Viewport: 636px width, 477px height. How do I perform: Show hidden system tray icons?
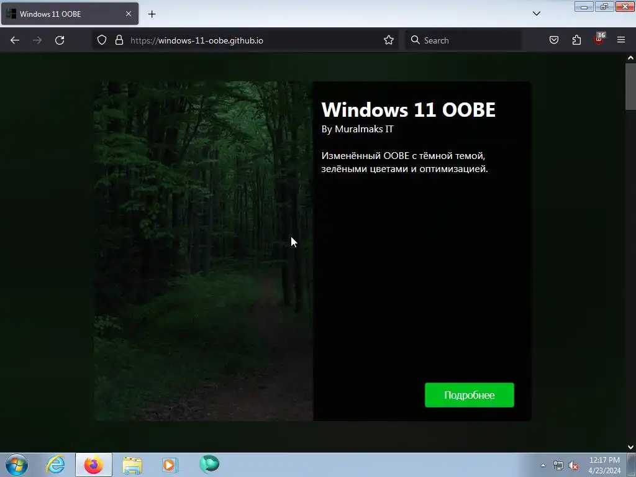tap(543, 465)
